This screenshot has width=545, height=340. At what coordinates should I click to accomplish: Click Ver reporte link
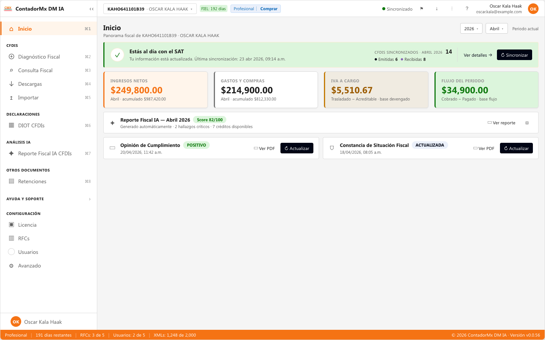tap(501, 123)
